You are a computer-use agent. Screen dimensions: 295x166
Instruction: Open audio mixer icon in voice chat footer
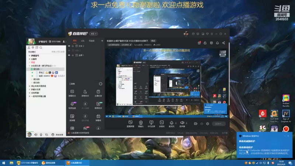(46, 134)
